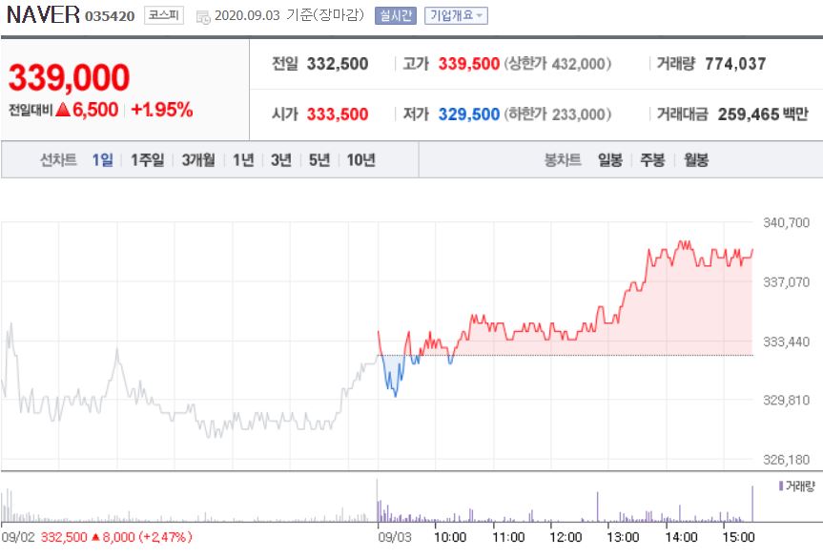Click the 12:00 time axis label
This screenshot has width=823, height=559.
tap(566, 537)
